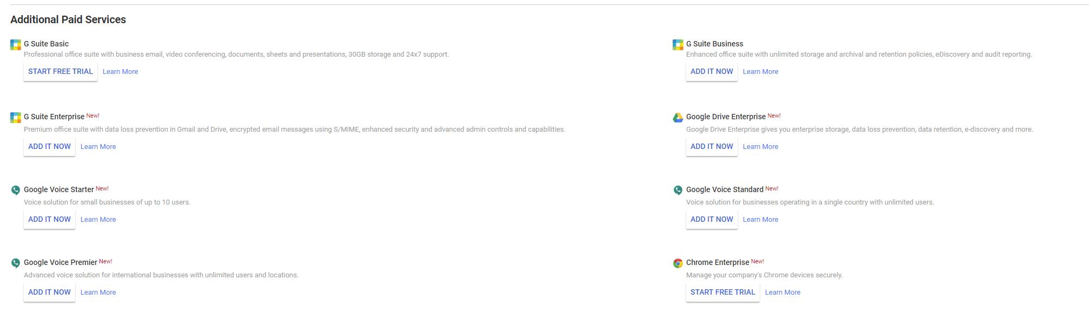This screenshot has width=1089, height=313.
Task: Select the Google Voice Starter title
Action: coord(59,189)
